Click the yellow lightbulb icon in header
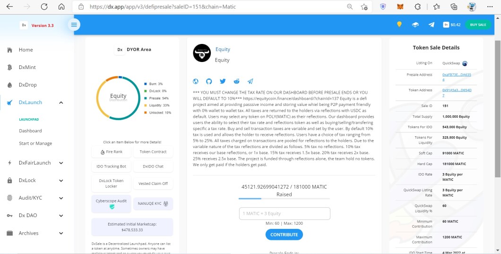The width and height of the screenshot is (501, 254). pyautogui.click(x=399, y=25)
